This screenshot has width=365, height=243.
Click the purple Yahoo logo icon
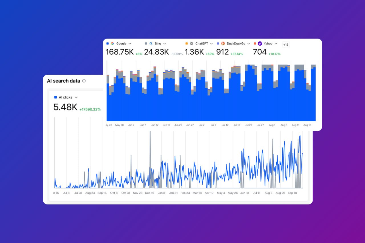pyautogui.click(x=260, y=43)
